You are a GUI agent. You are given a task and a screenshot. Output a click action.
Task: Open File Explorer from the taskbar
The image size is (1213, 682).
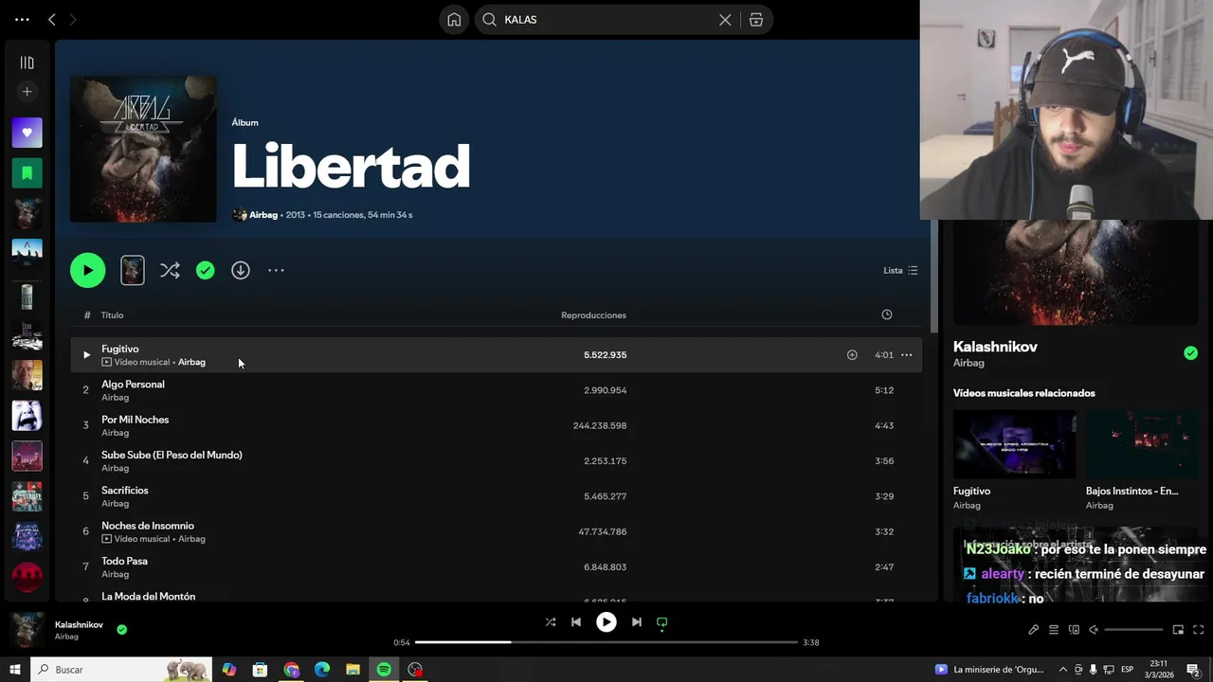[353, 670]
